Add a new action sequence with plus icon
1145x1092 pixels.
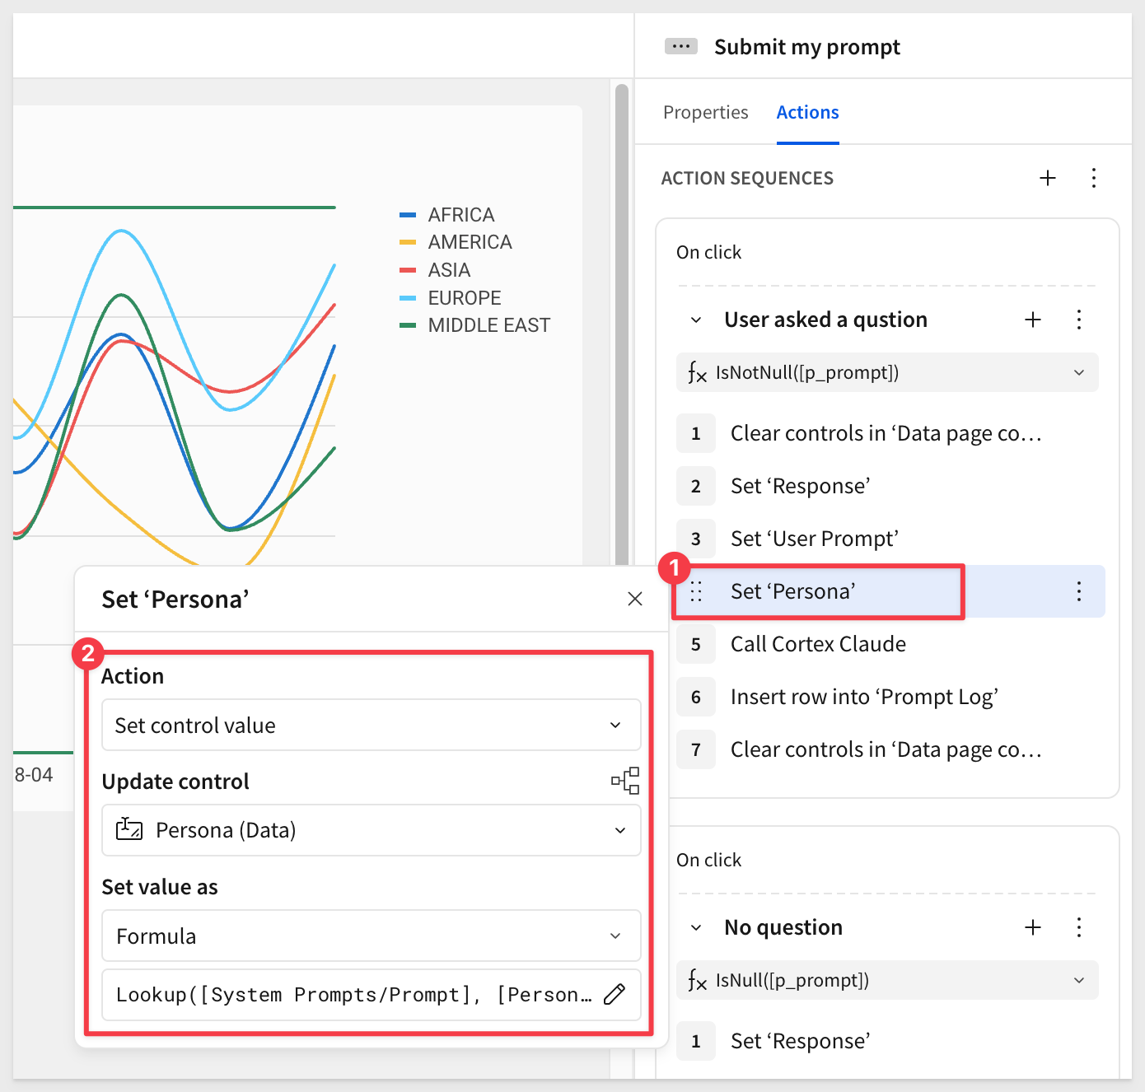click(x=1048, y=178)
